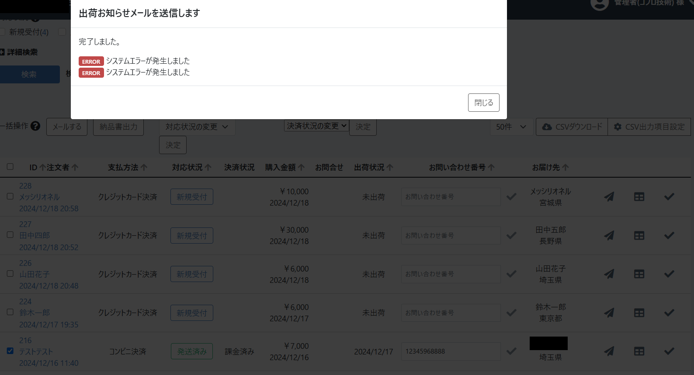Confirm tracking number check for order 224

coord(511,313)
